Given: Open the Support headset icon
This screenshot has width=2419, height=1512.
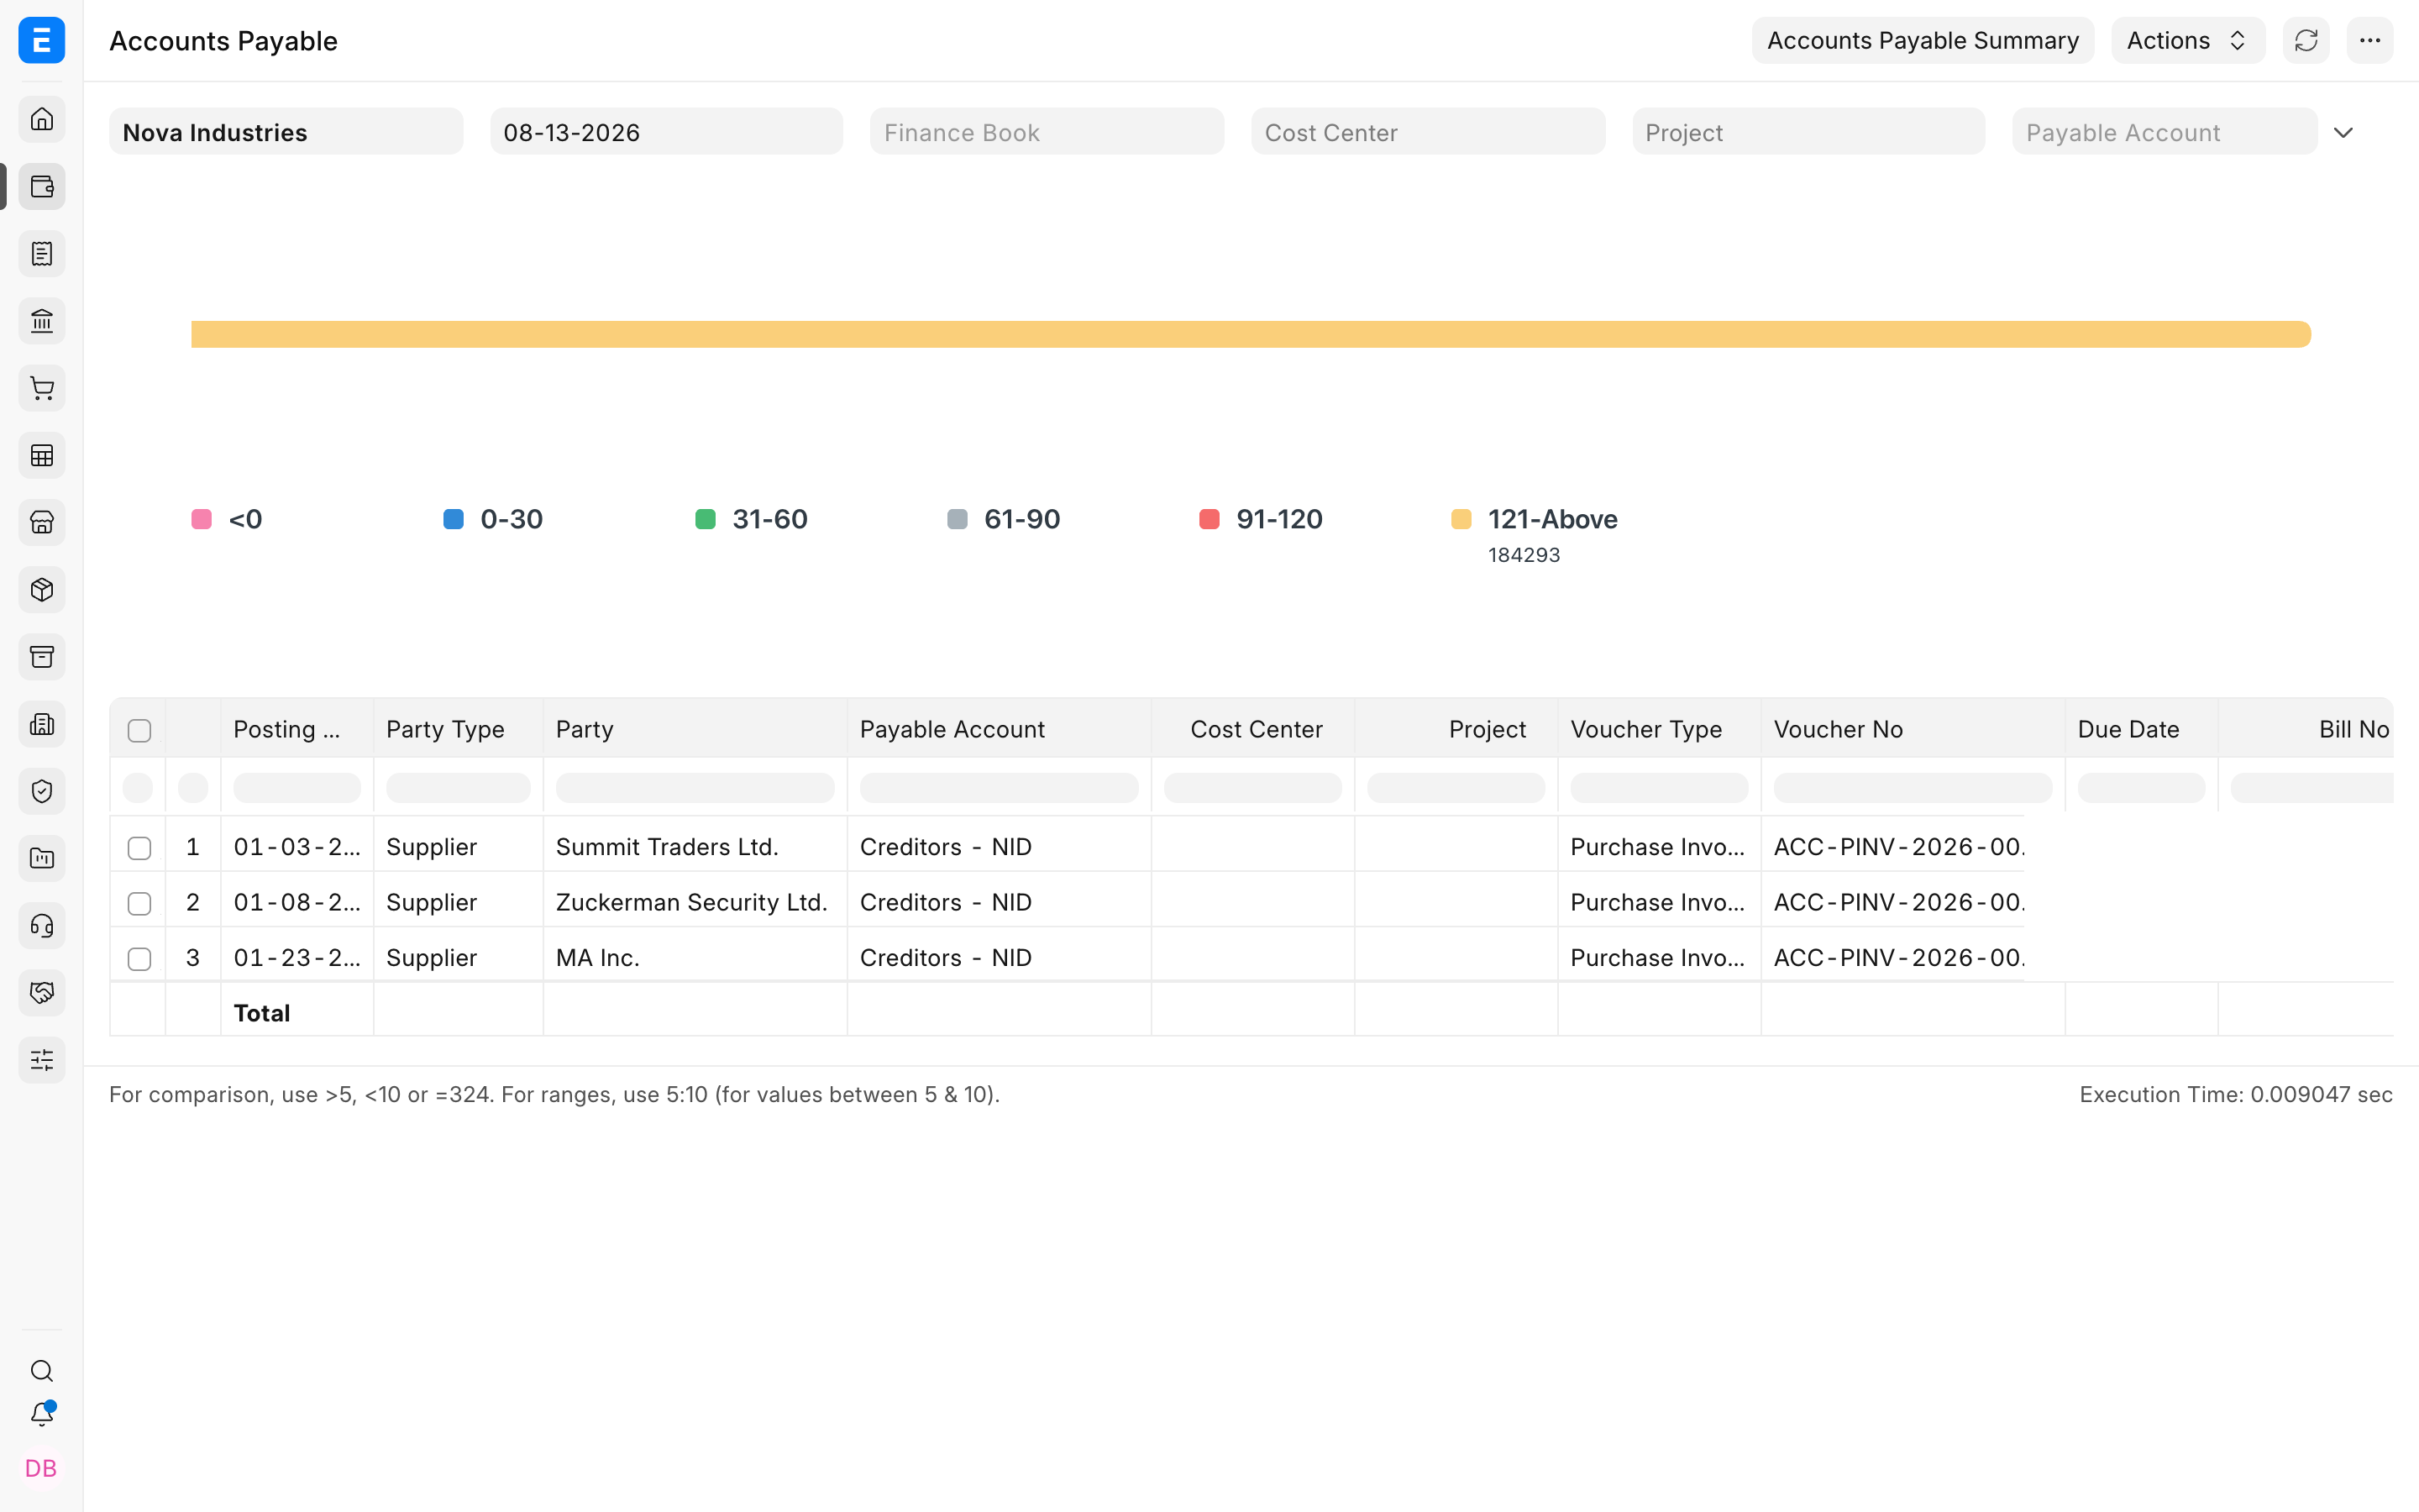Looking at the screenshot, I should pos(41,926).
